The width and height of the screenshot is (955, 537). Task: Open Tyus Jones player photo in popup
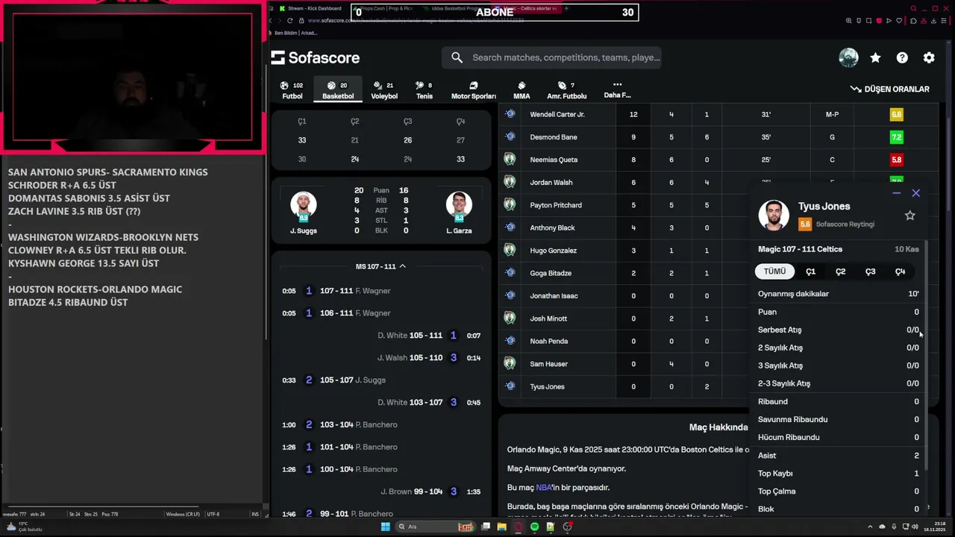pyautogui.click(x=774, y=215)
